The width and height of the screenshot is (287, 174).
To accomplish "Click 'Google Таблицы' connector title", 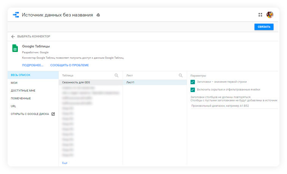I will pyautogui.click(x=36, y=46).
